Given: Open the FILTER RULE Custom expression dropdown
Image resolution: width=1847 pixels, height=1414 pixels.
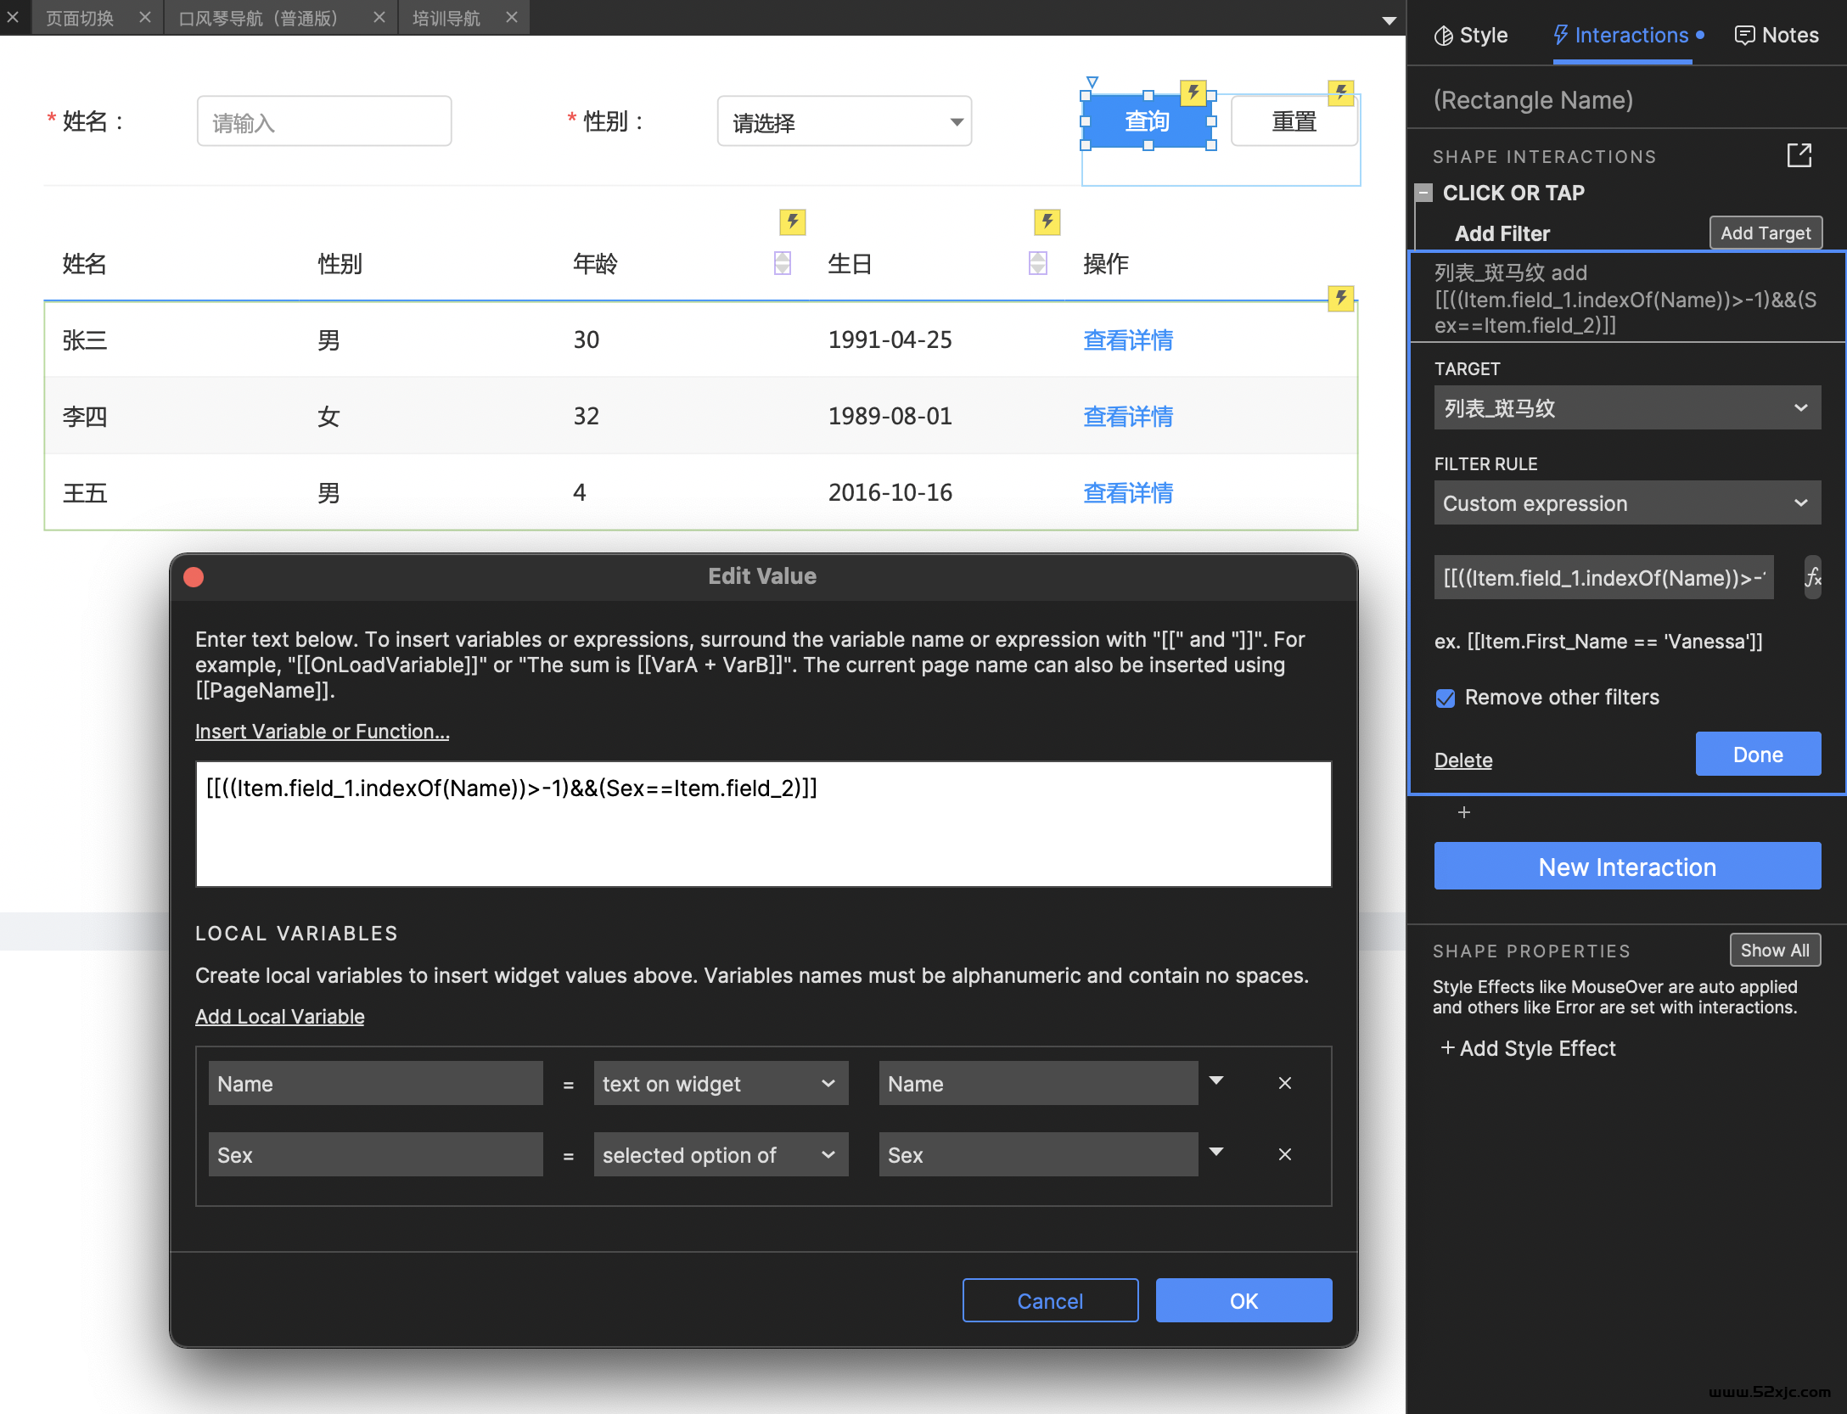Looking at the screenshot, I should tap(1626, 503).
